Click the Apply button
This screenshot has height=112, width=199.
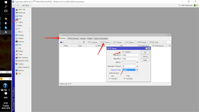pos(145,60)
